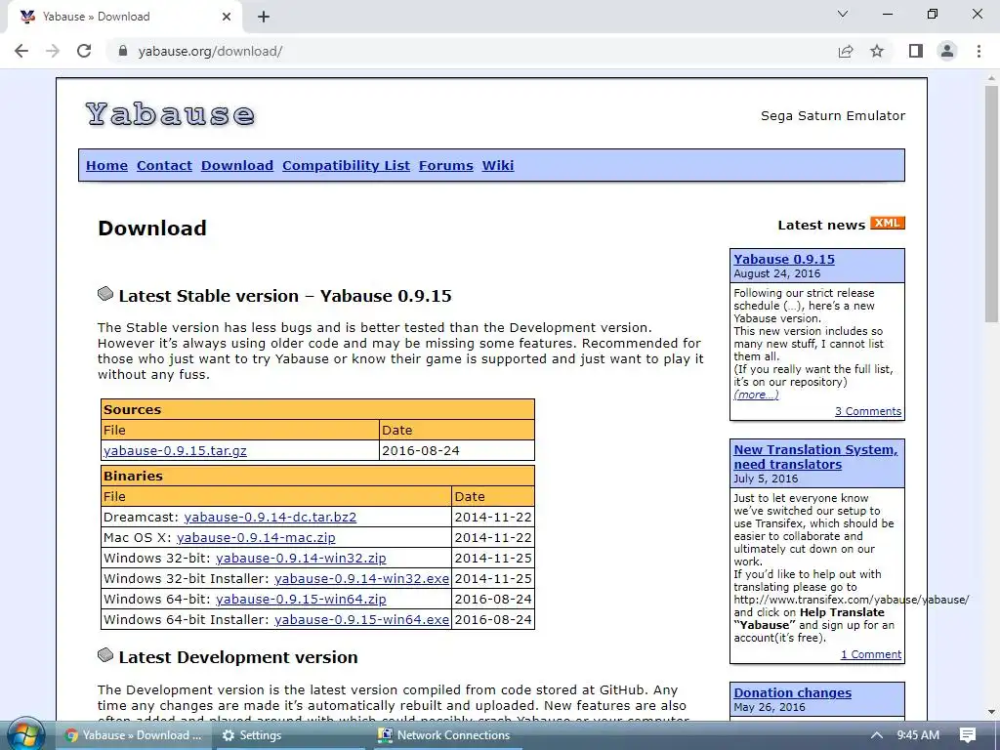
Task: Open the browser side panel icon
Action: (916, 51)
